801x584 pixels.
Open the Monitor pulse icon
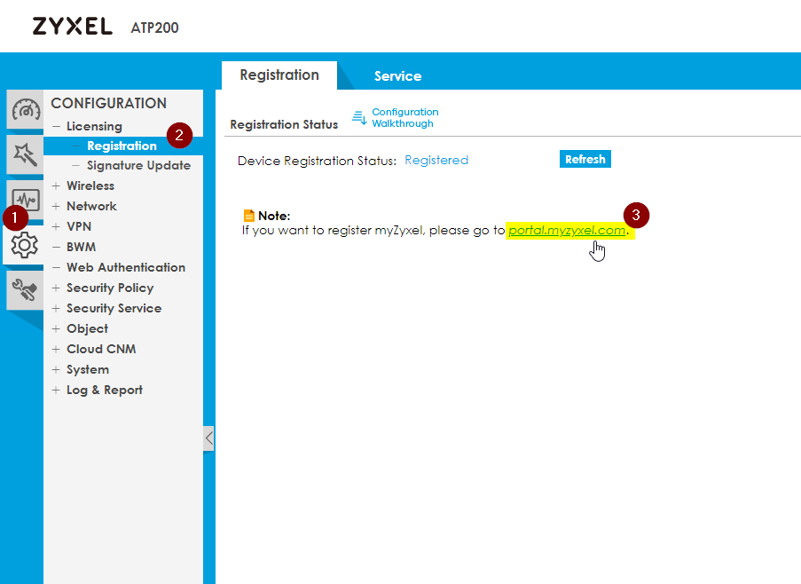[25, 198]
